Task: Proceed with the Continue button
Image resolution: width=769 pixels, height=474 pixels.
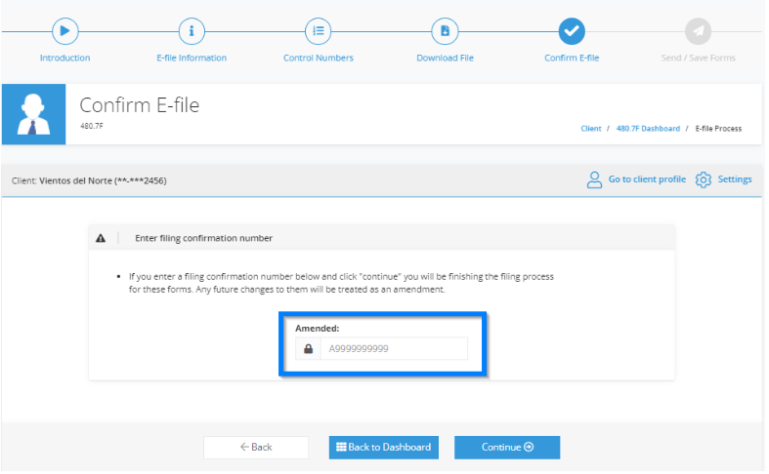Action: click(x=507, y=447)
